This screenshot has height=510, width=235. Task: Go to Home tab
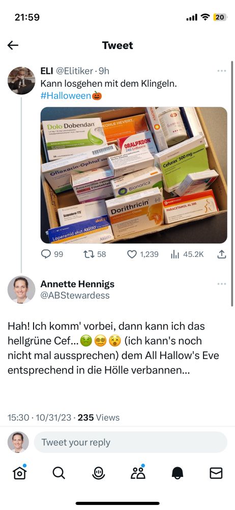19,473
